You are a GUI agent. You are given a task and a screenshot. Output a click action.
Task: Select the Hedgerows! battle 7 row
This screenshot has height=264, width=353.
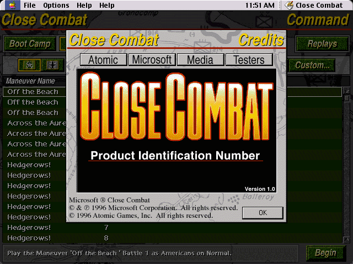click(x=173, y=228)
